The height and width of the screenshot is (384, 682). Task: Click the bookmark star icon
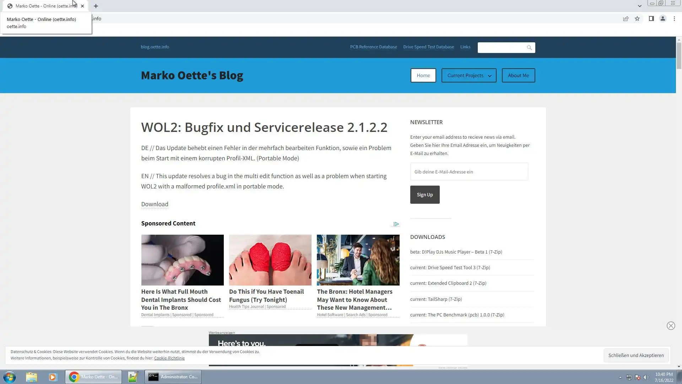637,19
